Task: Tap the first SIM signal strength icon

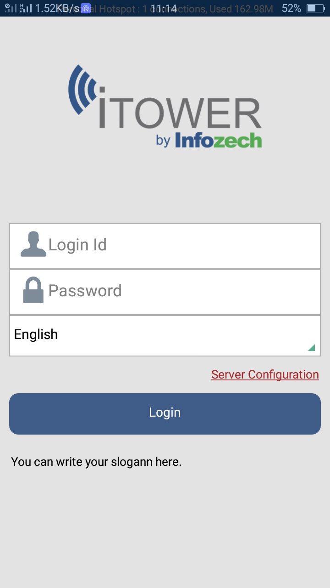Action: 11,8
